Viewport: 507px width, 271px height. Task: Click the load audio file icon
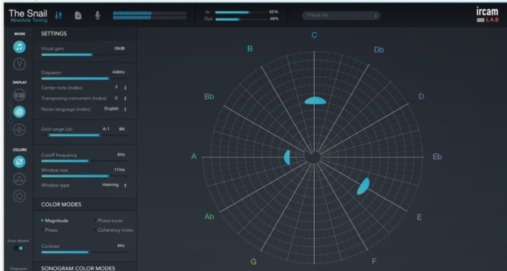tap(78, 16)
